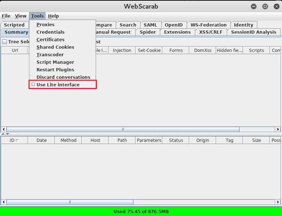Collapse split pane upward with up arrow
The width and height of the screenshot is (282, 216).
pyautogui.click(x=3, y=134)
